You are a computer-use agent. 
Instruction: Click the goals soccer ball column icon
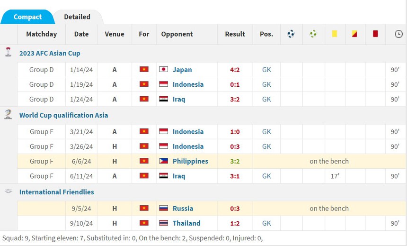(291, 34)
